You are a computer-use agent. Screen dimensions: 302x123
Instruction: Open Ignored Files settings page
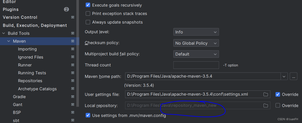pyautogui.click(x=31, y=57)
